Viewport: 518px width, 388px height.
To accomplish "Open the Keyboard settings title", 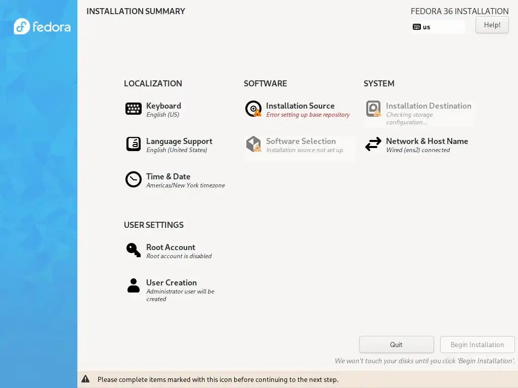I will point(163,106).
